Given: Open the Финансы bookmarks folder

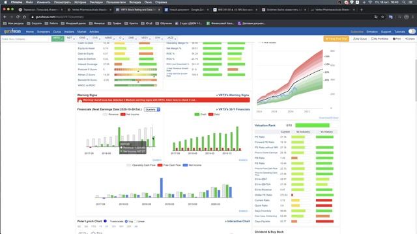Looking at the screenshot, I should [97, 23].
